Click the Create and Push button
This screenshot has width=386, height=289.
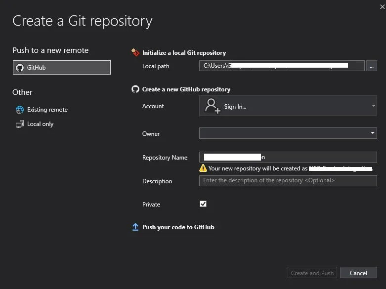pos(312,273)
